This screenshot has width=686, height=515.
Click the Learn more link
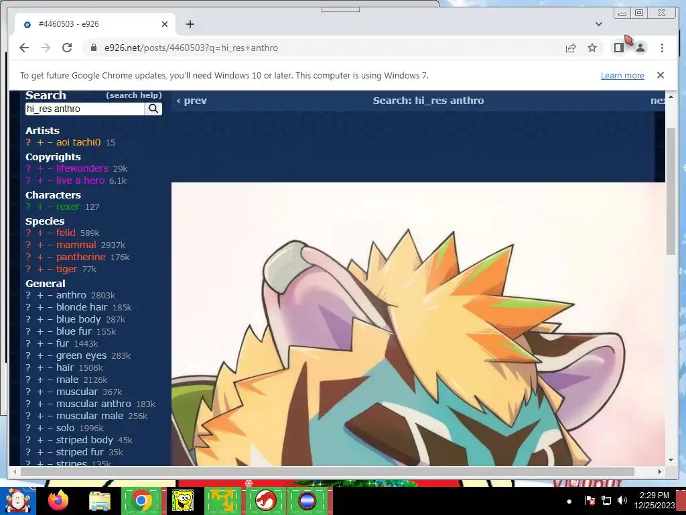point(622,75)
